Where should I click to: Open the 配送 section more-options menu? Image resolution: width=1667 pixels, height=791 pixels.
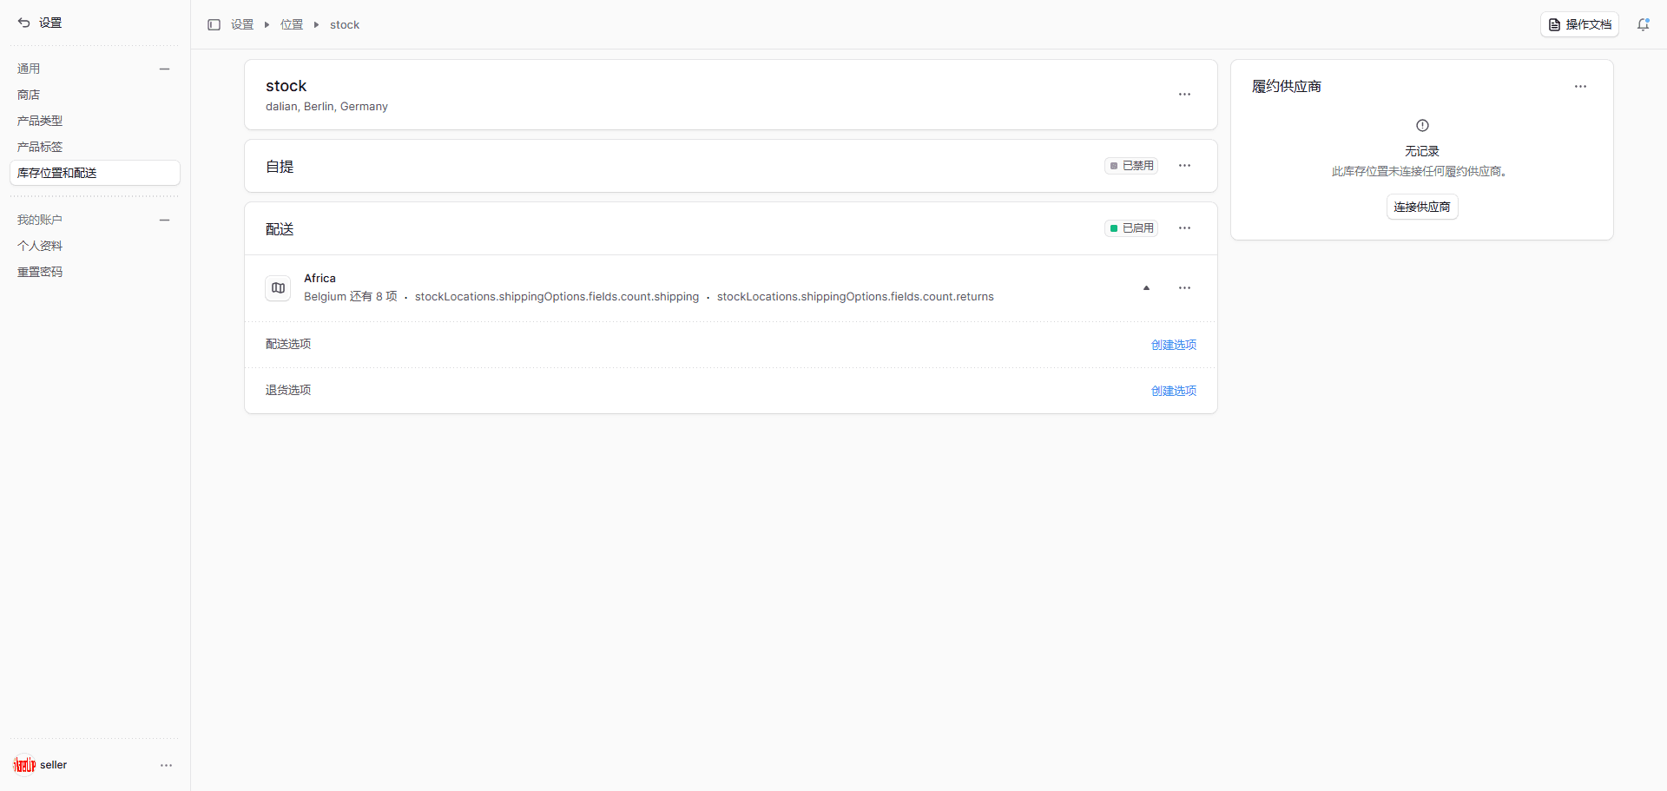click(1184, 228)
